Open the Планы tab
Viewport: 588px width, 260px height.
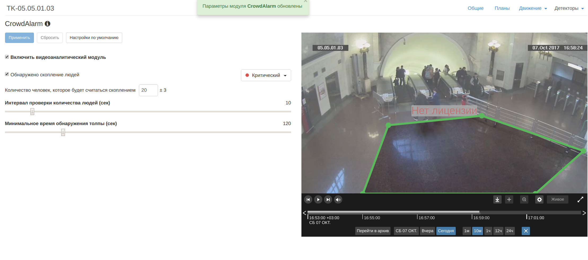click(502, 8)
